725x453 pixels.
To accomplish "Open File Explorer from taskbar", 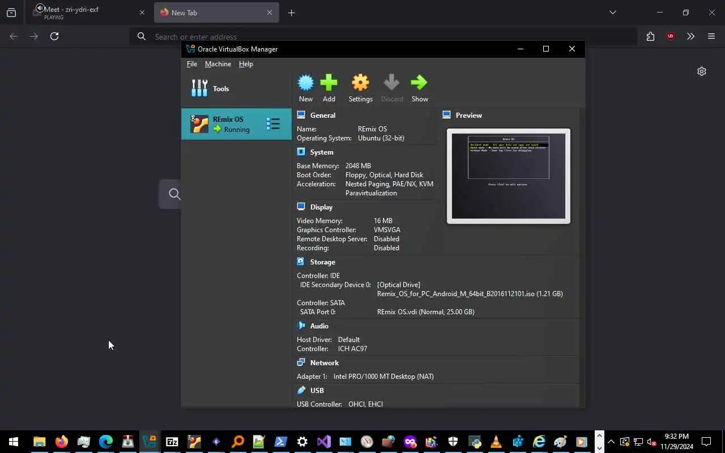I will pos(39,442).
